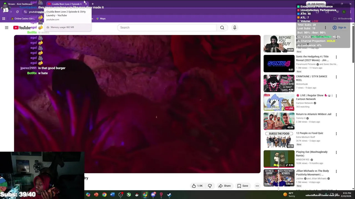Open the red map pin taskbar app
The height and width of the screenshot is (199, 355).
[161, 195]
